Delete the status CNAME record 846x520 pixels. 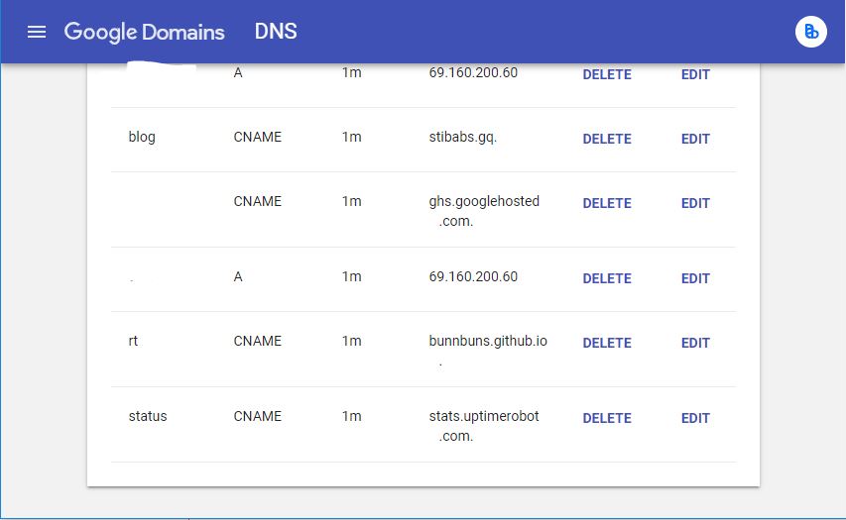pos(607,419)
